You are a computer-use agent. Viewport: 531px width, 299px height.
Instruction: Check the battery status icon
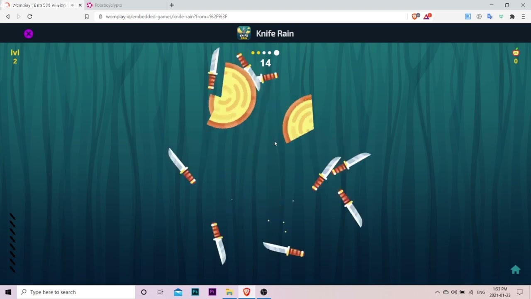(462, 292)
